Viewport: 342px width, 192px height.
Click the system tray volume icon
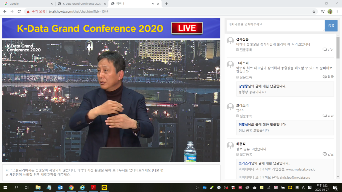[197, 187]
